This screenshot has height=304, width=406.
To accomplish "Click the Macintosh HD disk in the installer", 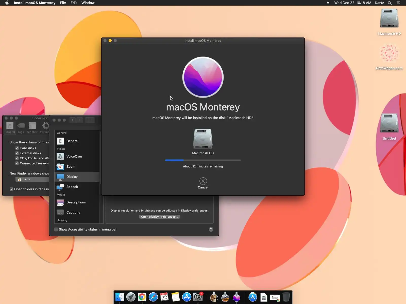I will click(x=203, y=139).
